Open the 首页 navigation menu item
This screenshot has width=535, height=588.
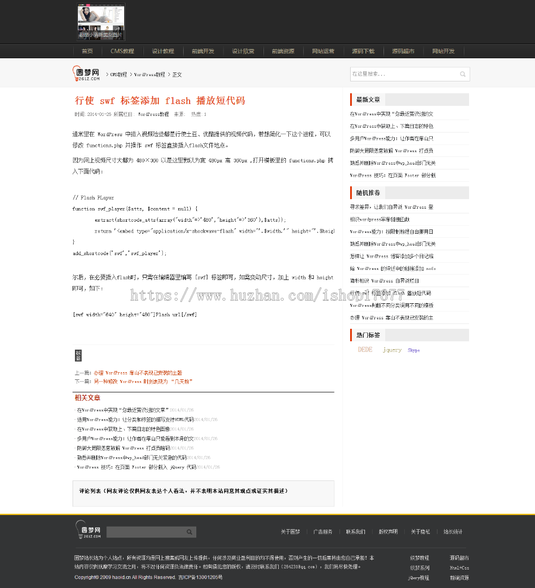click(87, 51)
